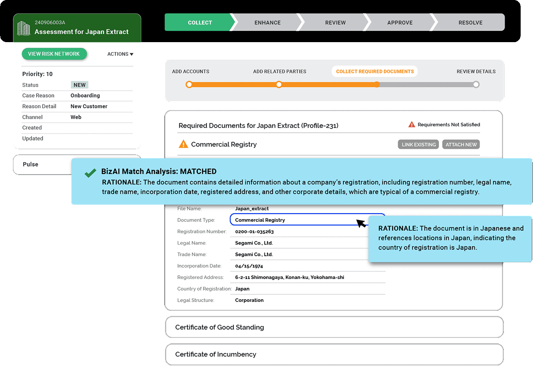Click the Registration Number field value
The image size is (540, 374).
[x=255, y=232]
